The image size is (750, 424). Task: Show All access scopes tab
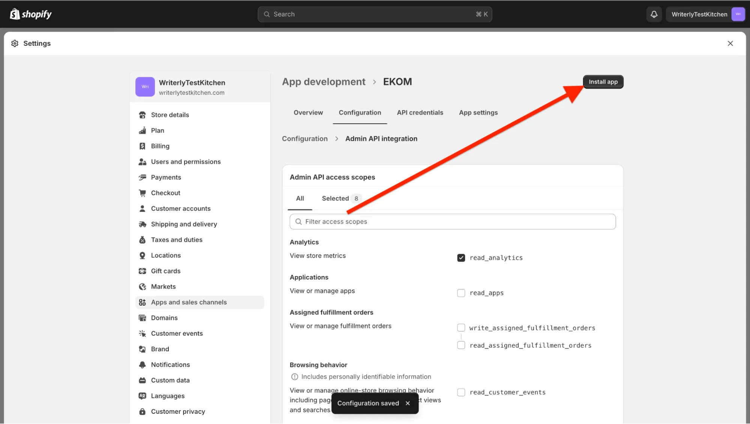(x=300, y=198)
